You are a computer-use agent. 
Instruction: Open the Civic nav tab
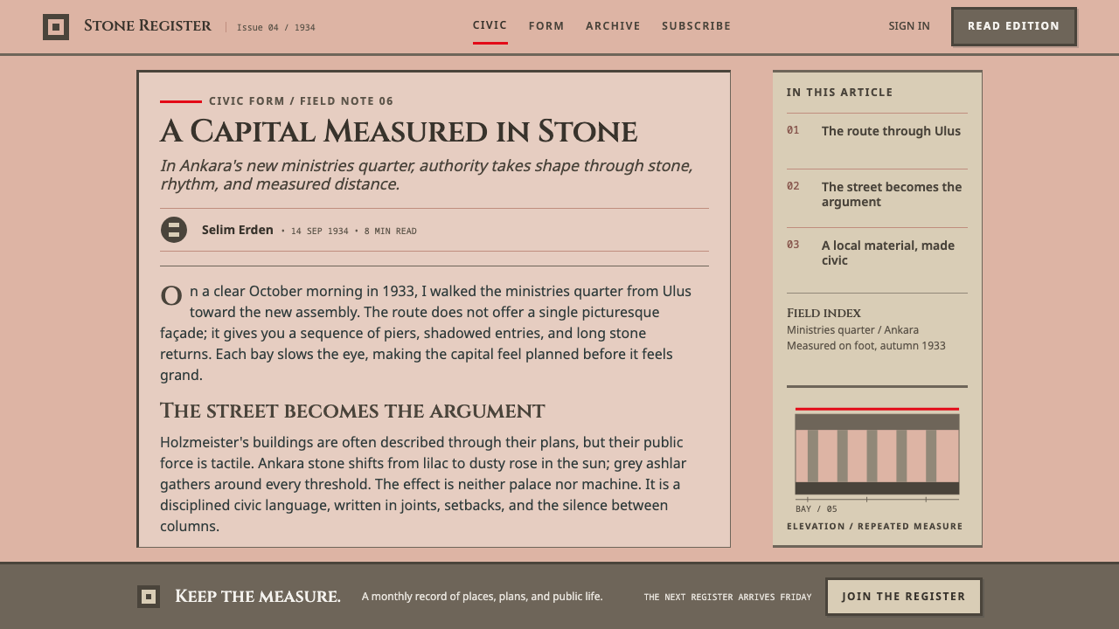(490, 26)
